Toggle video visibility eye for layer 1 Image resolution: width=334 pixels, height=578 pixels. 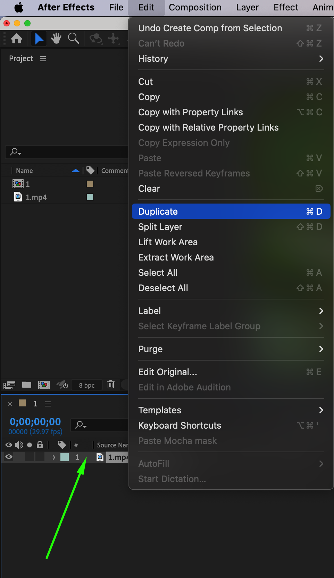pyautogui.click(x=9, y=457)
